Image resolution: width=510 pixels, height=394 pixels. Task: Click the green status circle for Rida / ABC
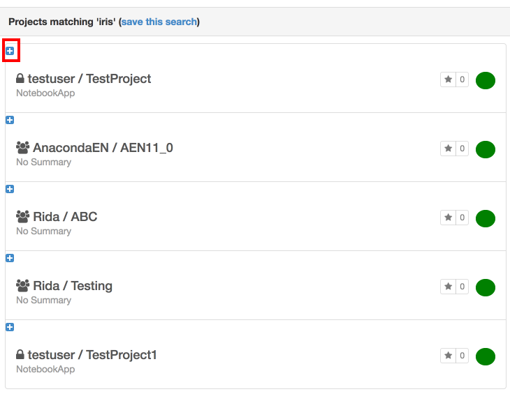click(x=486, y=219)
